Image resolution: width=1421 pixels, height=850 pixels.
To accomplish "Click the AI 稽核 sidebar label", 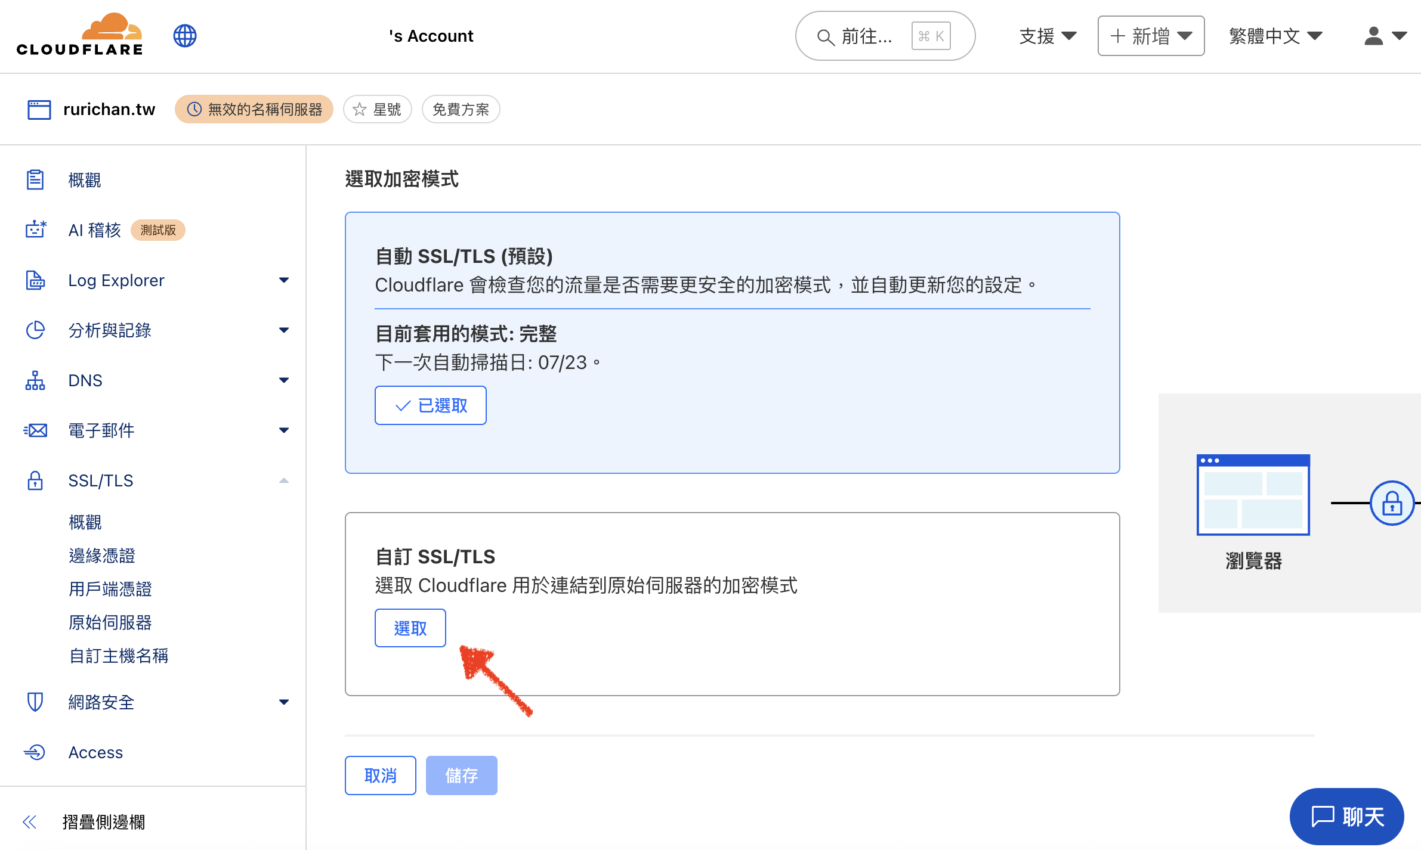I will coord(95,230).
